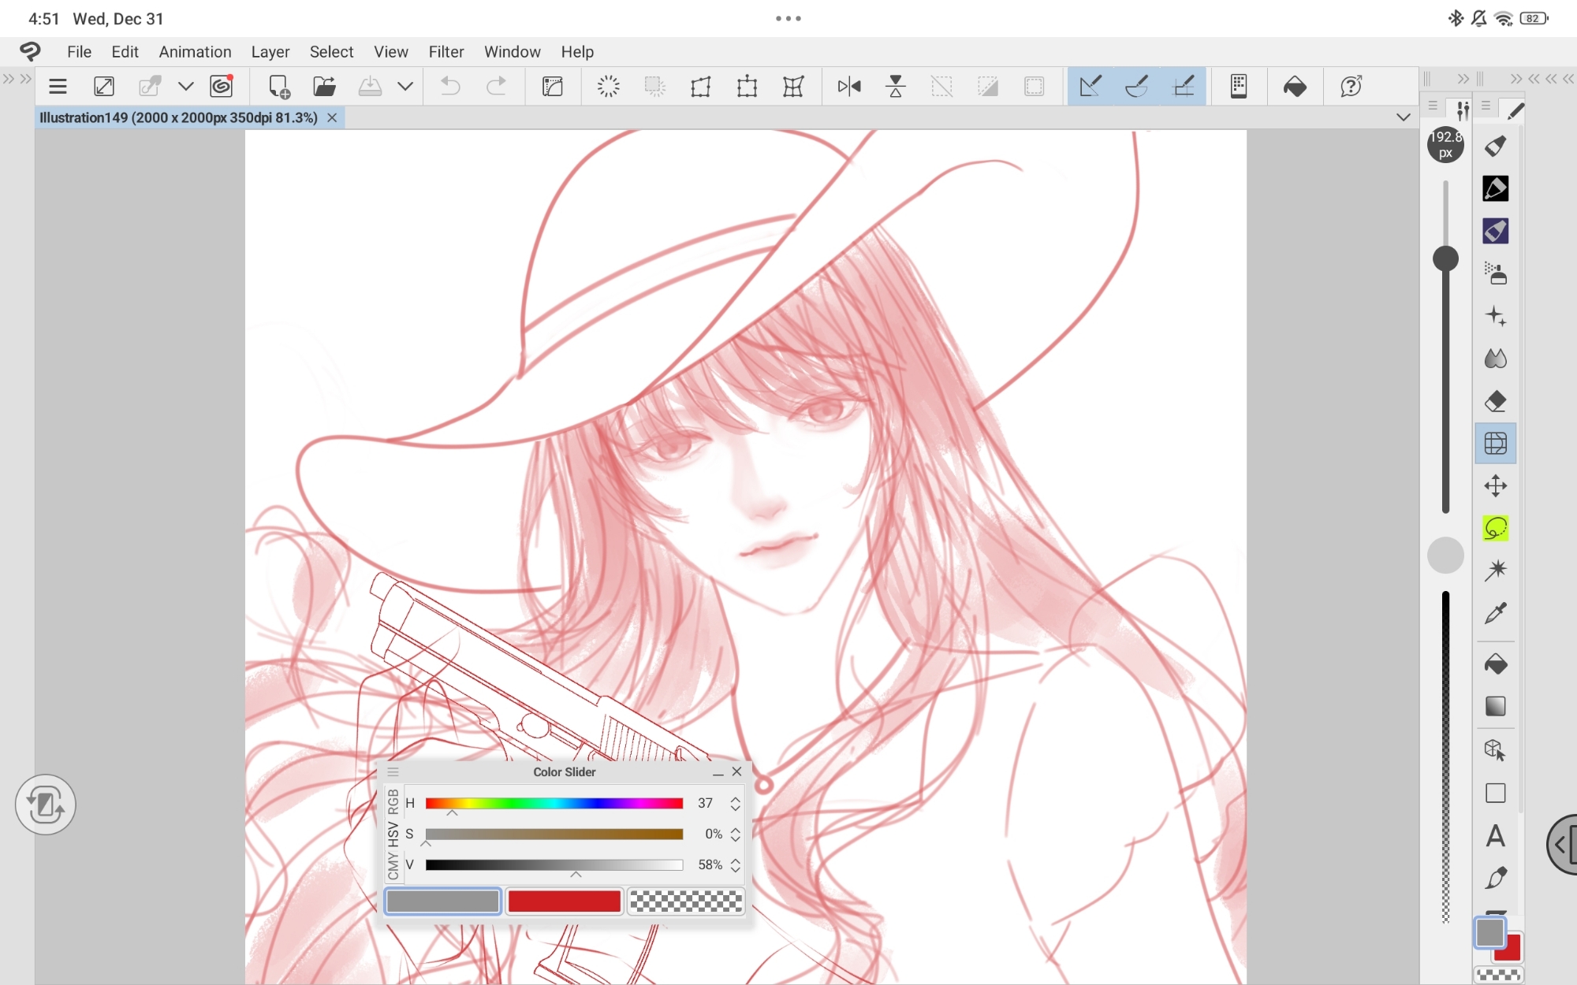1577x985 pixels.
Task: Click the Hue value field showing 37
Action: [x=706, y=803]
